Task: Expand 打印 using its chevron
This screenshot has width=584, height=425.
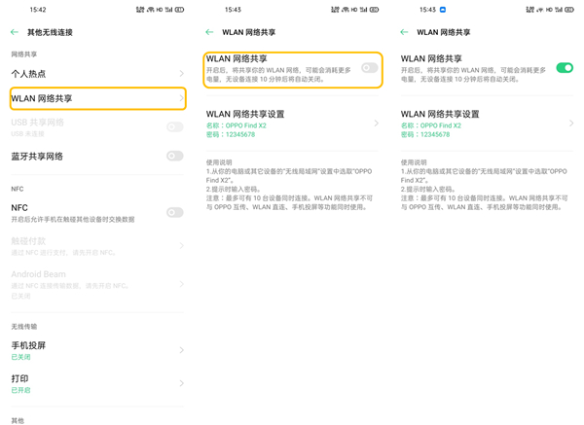Action: click(x=181, y=383)
